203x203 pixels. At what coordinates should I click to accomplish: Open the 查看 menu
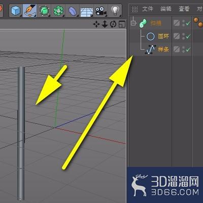coord(184,9)
